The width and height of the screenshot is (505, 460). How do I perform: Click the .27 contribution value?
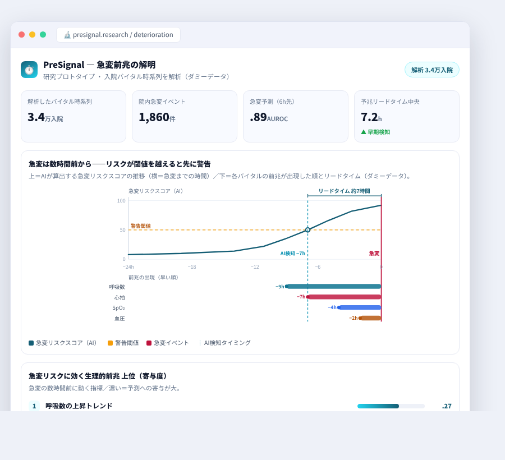pyautogui.click(x=447, y=406)
